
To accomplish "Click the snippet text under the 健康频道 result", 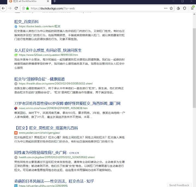I will point(69,90).
